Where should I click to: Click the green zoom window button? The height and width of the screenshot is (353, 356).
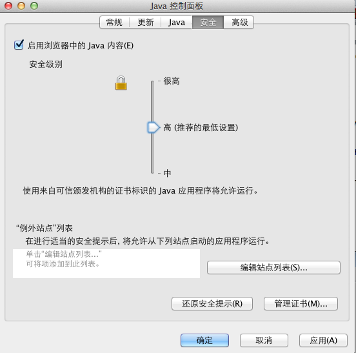coord(34,6)
